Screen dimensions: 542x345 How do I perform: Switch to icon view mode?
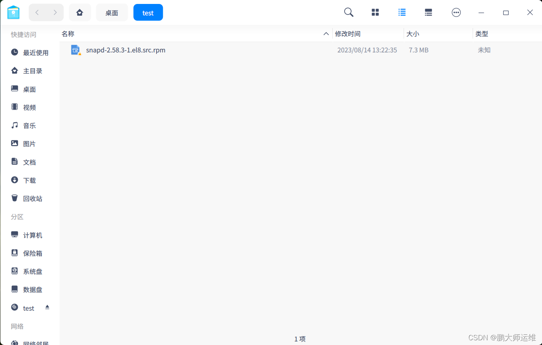pos(375,12)
